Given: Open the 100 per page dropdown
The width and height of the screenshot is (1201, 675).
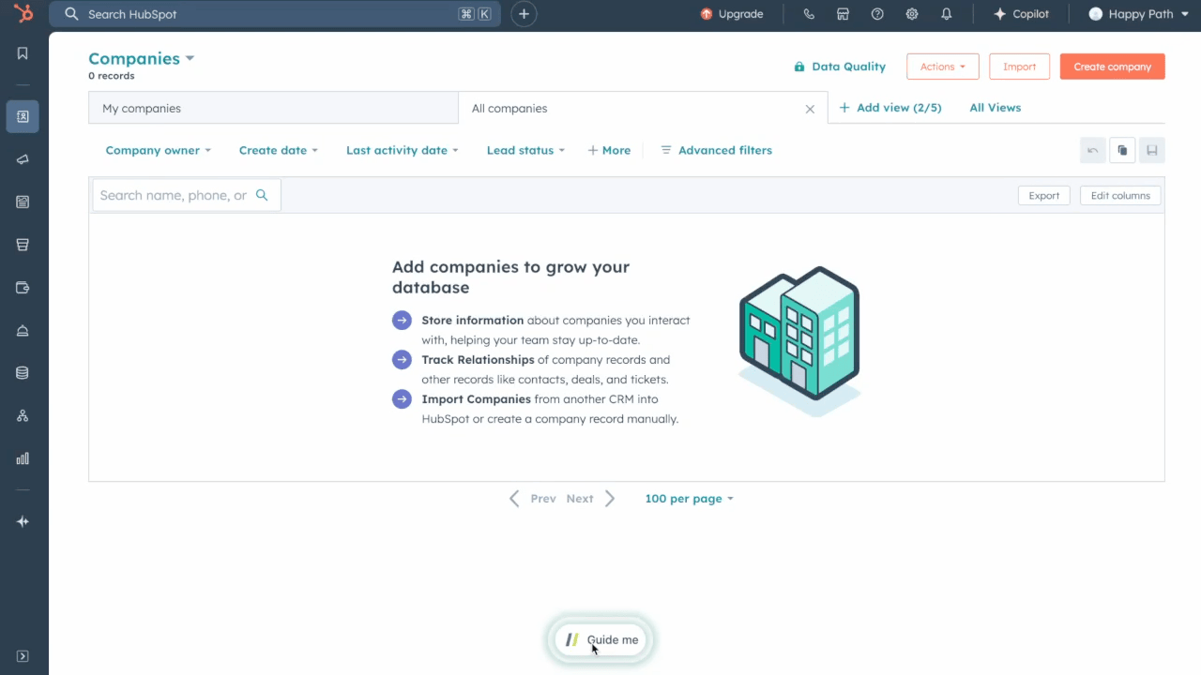Looking at the screenshot, I should 690,499.
